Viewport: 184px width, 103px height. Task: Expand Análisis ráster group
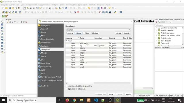[156, 38]
